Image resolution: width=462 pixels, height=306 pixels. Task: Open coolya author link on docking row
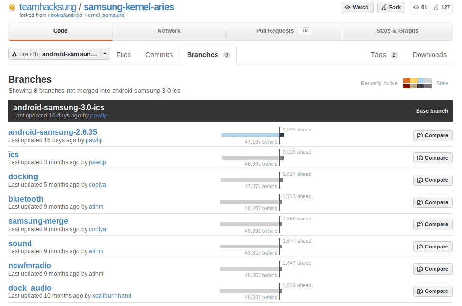(98, 185)
